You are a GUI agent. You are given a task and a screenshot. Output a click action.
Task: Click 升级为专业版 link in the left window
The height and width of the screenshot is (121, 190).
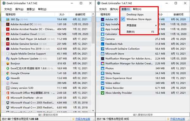click(83, 119)
